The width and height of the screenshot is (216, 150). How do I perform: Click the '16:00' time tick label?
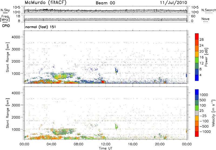(x=133, y=144)
